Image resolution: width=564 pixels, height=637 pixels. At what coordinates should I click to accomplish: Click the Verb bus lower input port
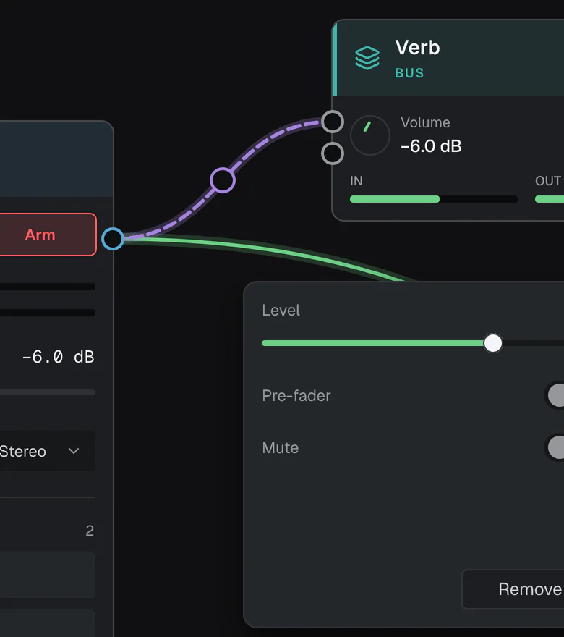[333, 153]
